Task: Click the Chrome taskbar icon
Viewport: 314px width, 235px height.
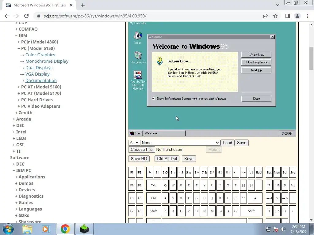Action: pos(65,229)
